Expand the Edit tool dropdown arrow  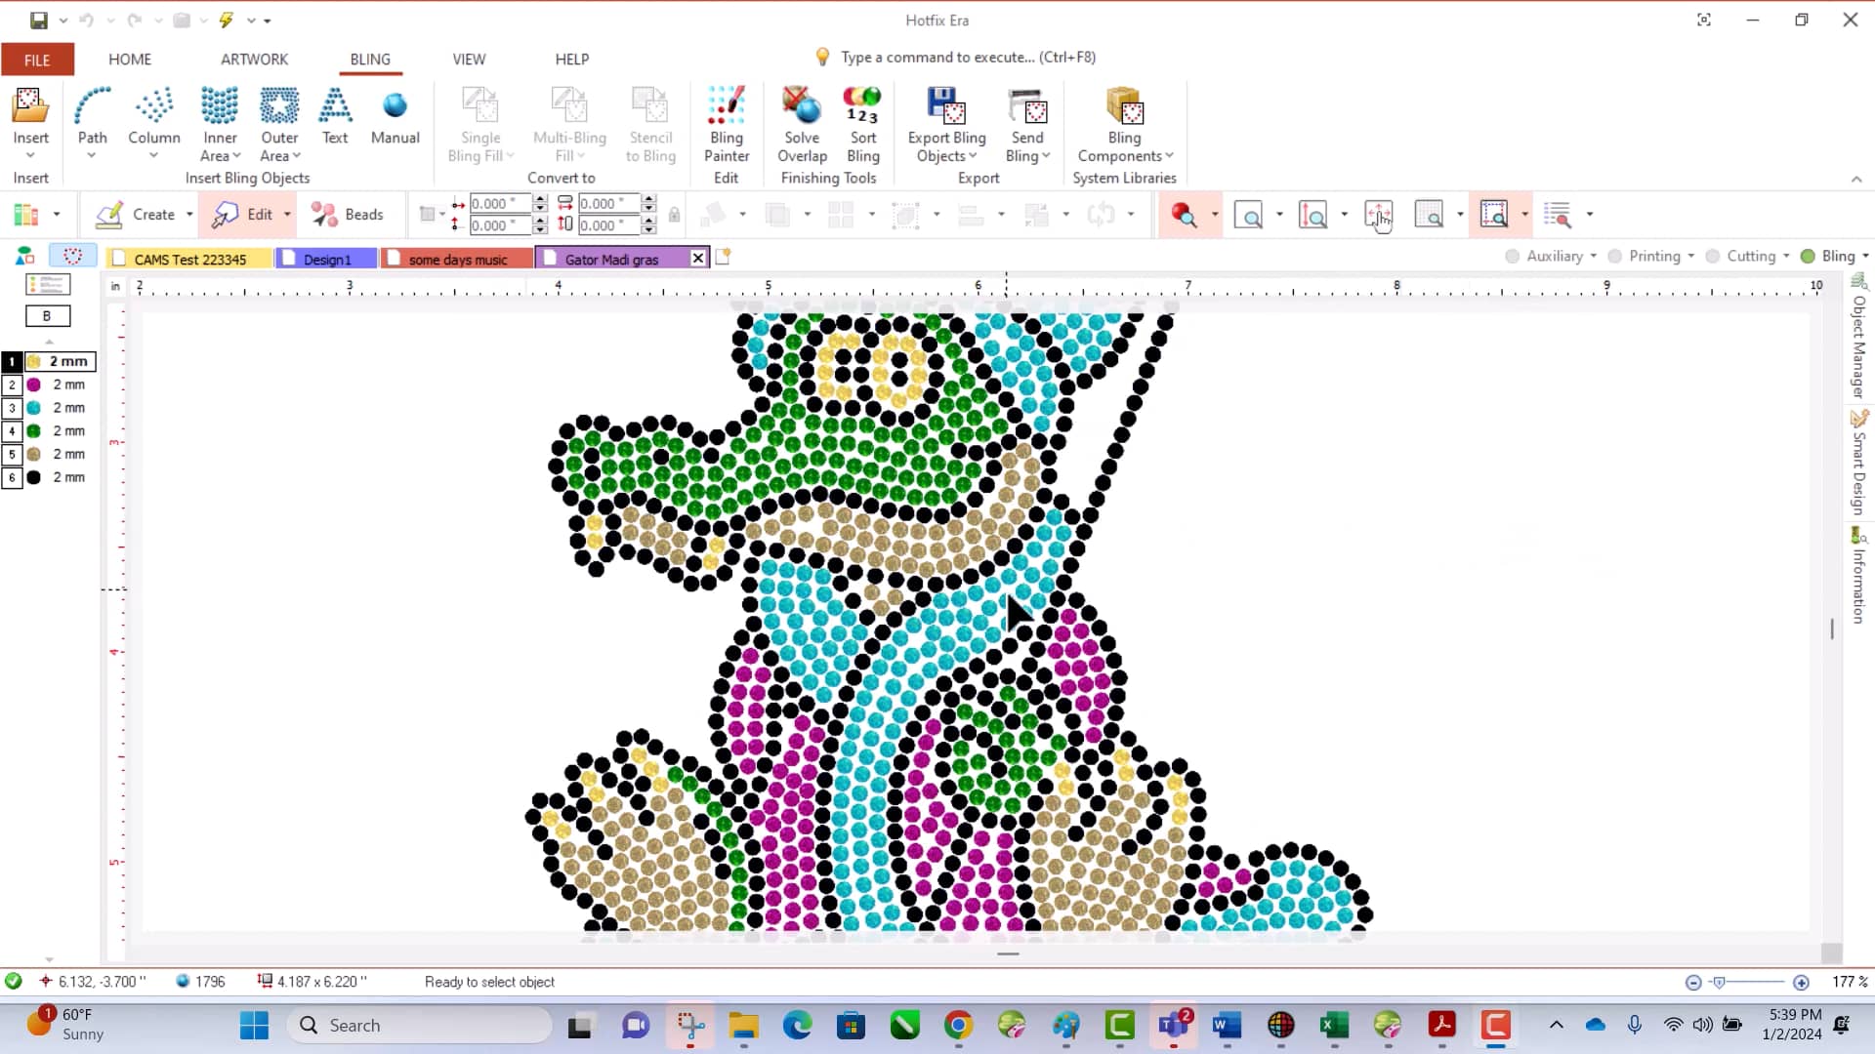285,214
